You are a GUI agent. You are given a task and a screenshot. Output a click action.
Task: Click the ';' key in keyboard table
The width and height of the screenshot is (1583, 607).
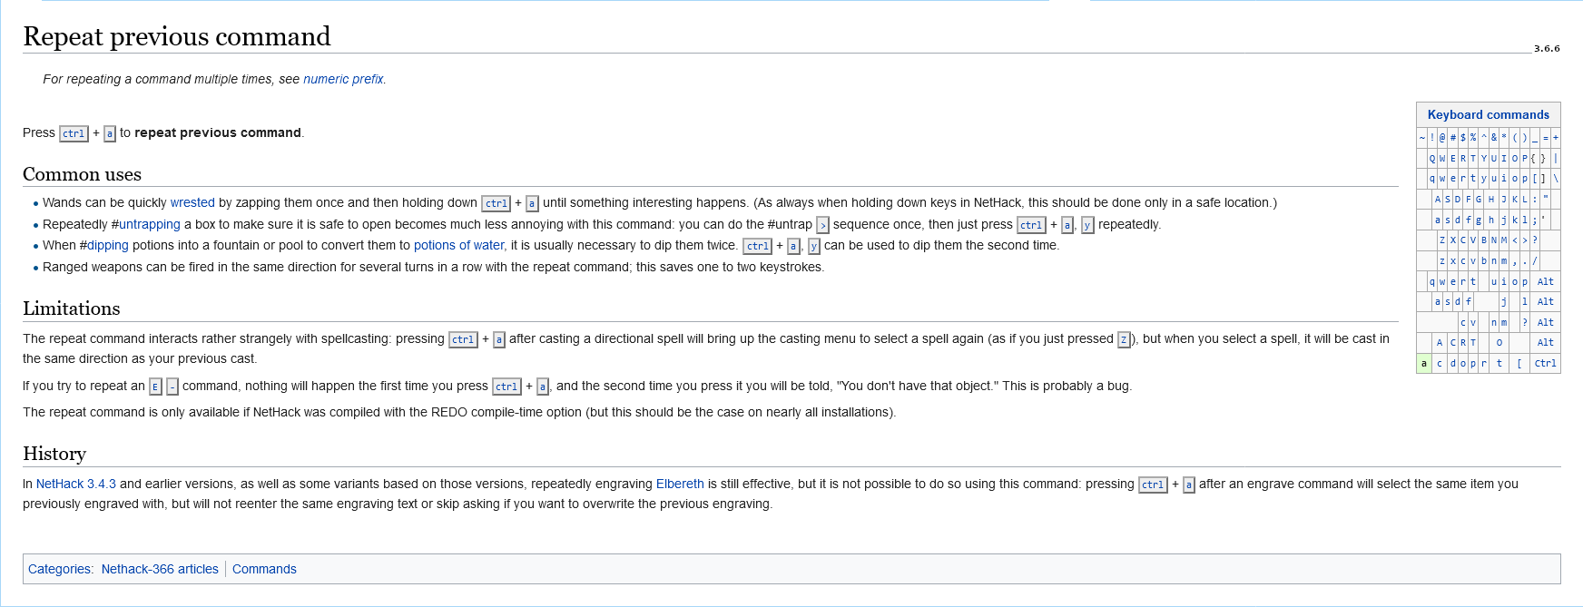click(x=1535, y=220)
